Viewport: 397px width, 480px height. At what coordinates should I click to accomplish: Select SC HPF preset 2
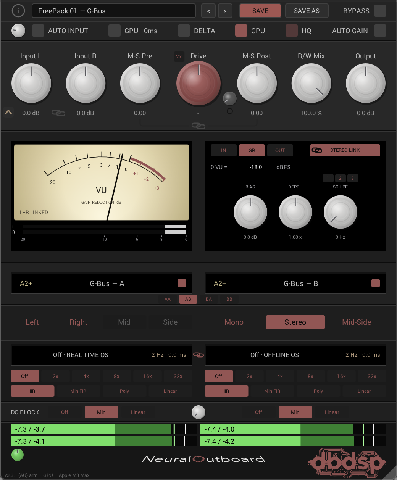(x=340, y=178)
